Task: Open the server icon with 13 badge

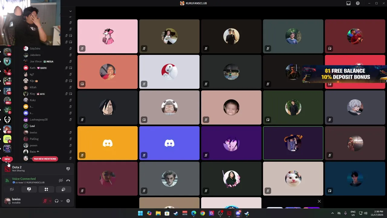Action: [7, 91]
